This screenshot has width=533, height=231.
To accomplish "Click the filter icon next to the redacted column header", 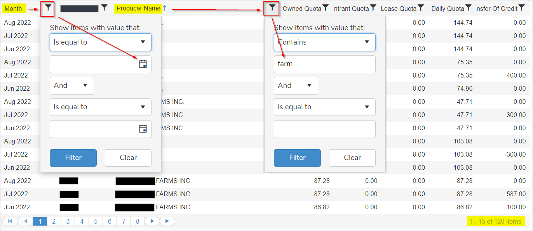I will 104,7.
